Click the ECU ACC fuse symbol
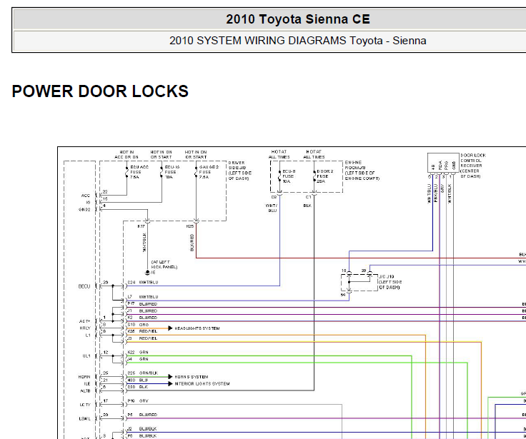The height and width of the screenshot is (439, 526). pos(126,171)
